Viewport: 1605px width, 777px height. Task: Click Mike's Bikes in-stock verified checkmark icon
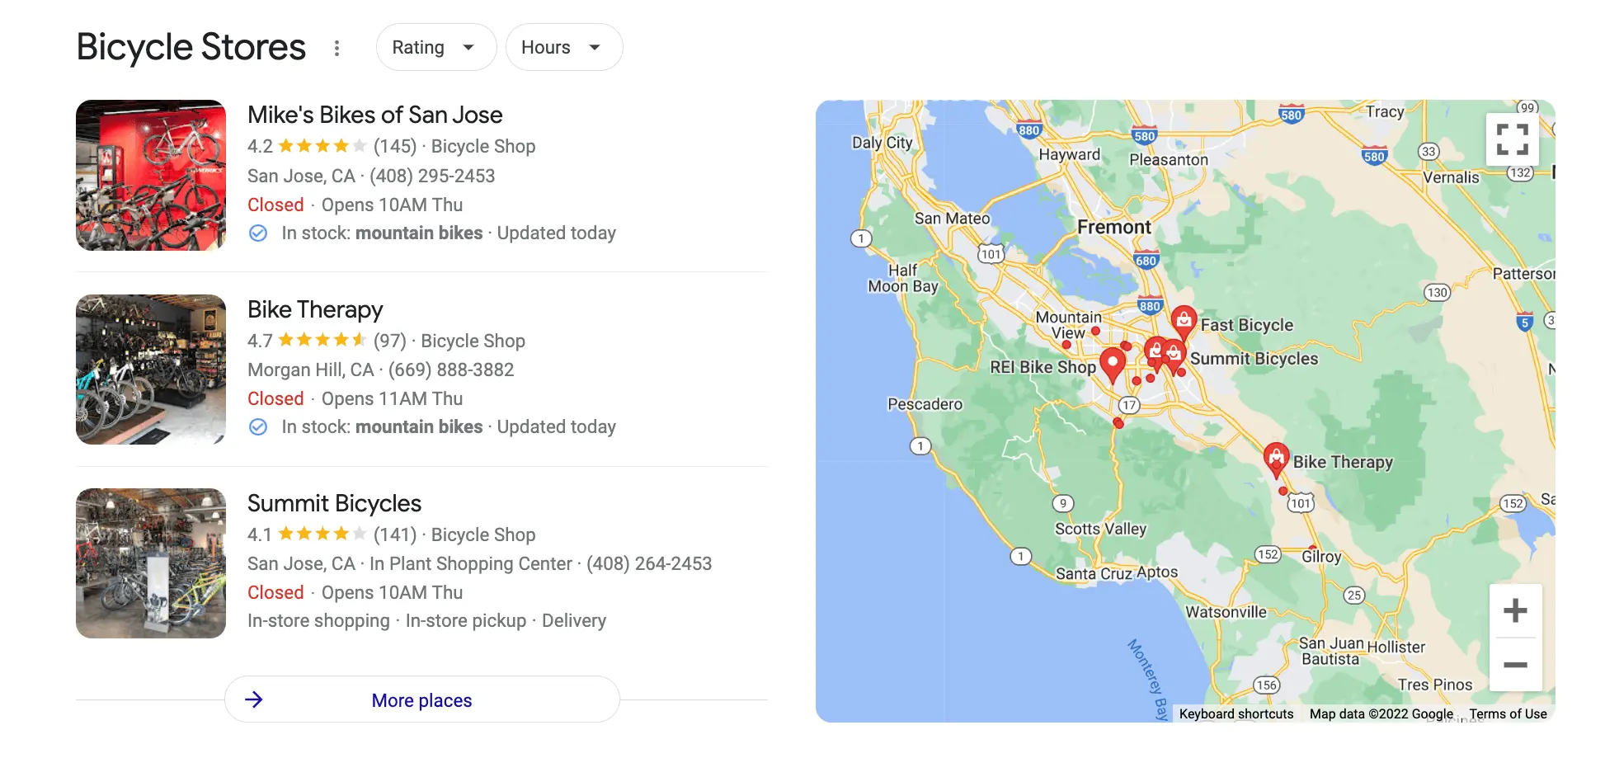[258, 233]
